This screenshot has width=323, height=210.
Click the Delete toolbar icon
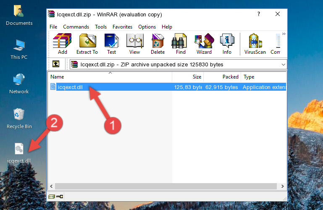(x=158, y=44)
